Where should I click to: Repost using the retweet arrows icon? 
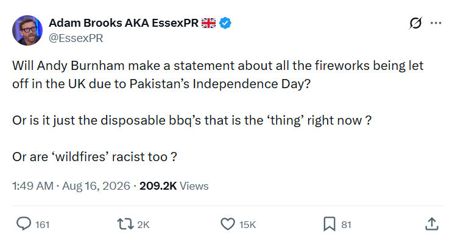tap(125, 224)
